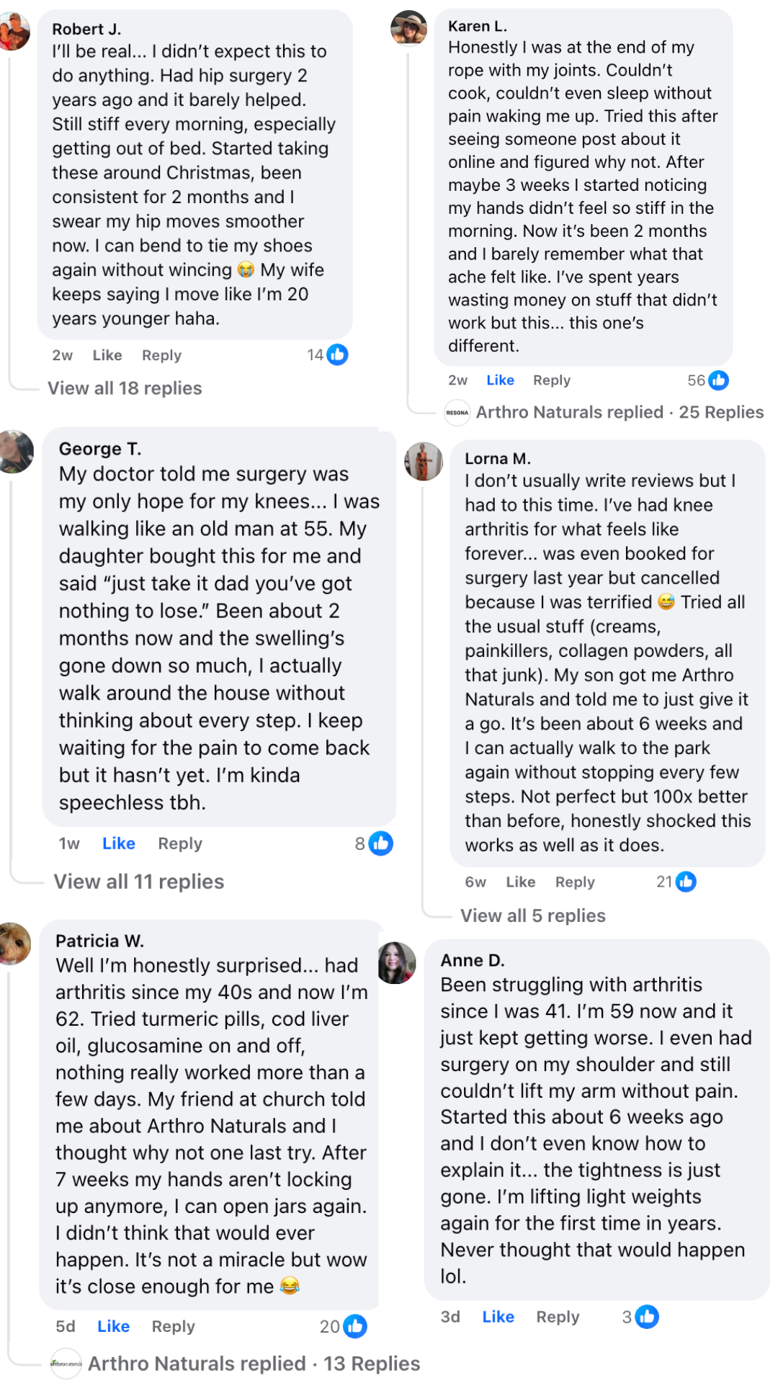The image size is (778, 1383).
Task: Open Anne D.'s profile avatar
Action: (x=396, y=963)
